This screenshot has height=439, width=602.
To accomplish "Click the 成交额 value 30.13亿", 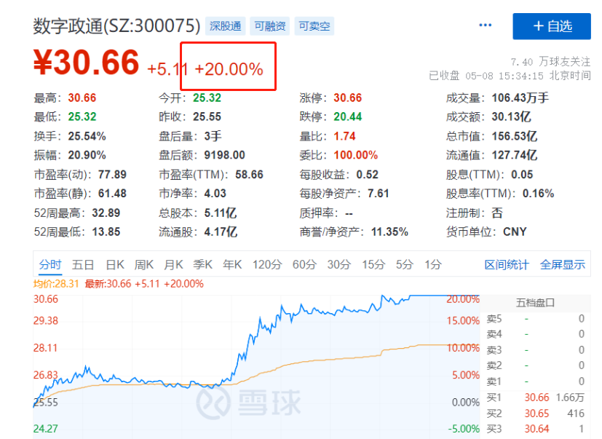I will tap(512, 116).
